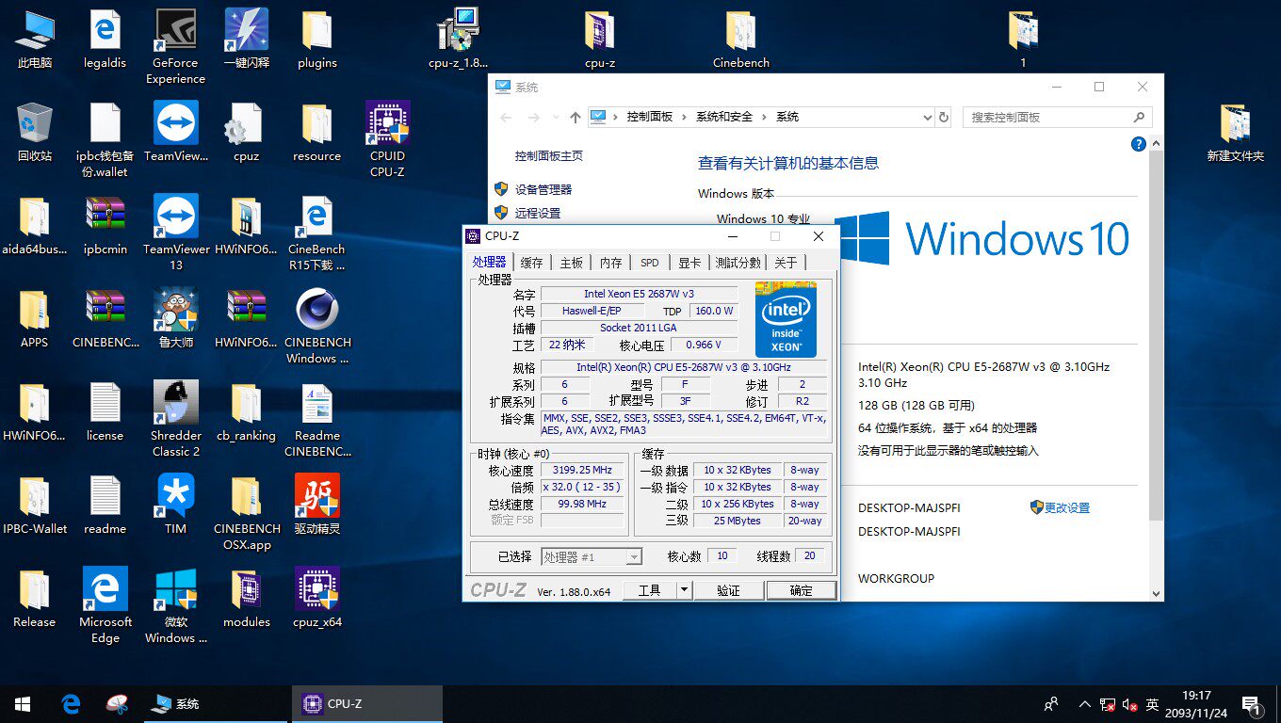The image size is (1281, 723).
Task: Switch to the 关于 tab in CPU-Z
Action: point(786,263)
